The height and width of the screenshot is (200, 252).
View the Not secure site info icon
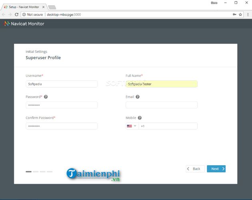tap(24, 14)
